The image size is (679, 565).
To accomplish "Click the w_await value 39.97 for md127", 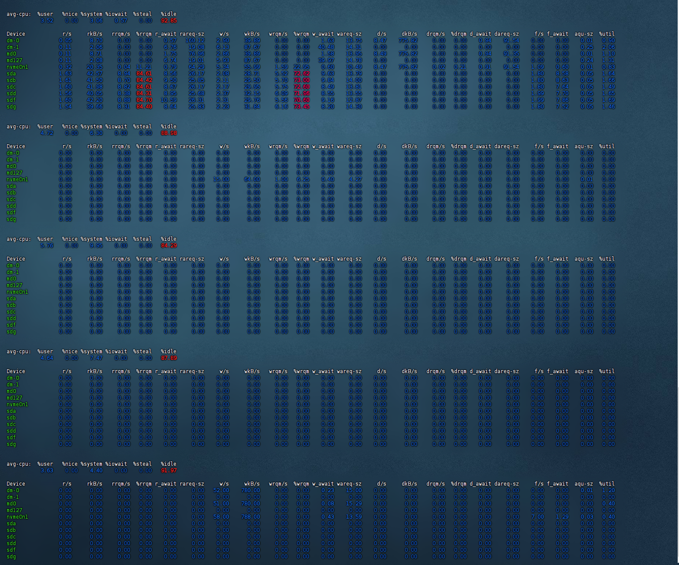I will [326, 60].
